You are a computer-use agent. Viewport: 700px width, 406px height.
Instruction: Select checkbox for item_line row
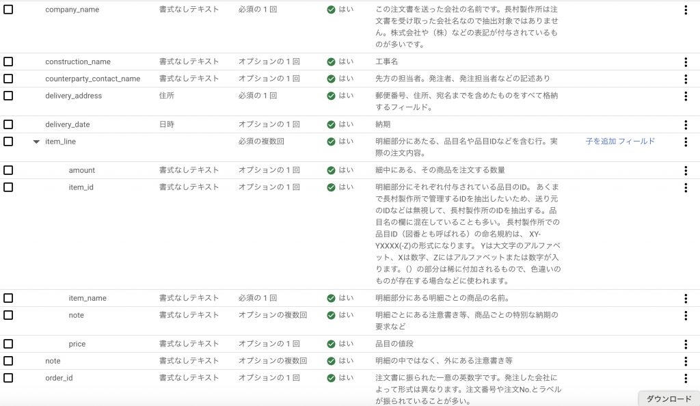[8, 141]
